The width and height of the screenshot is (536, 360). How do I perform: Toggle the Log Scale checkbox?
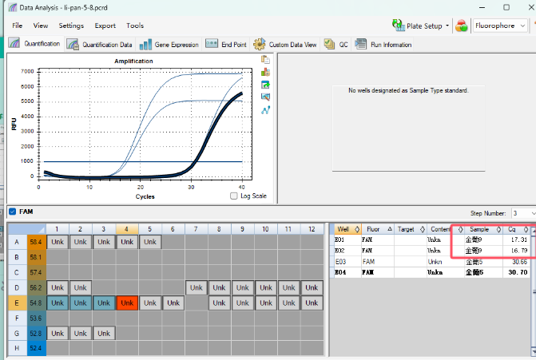[x=234, y=196]
